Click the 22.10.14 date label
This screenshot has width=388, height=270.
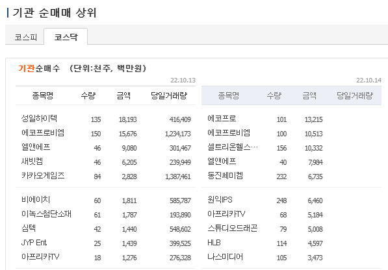pyautogui.click(x=369, y=80)
